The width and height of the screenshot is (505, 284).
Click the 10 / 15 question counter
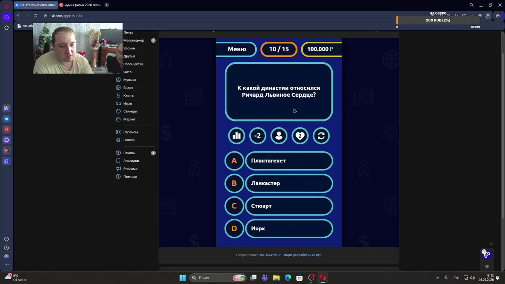pyautogui.click(x=279, y=49)
